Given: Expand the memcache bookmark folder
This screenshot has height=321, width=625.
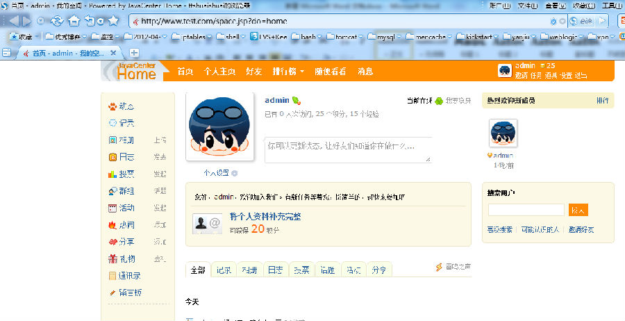Looking at the screenshot, I should 449,37.
